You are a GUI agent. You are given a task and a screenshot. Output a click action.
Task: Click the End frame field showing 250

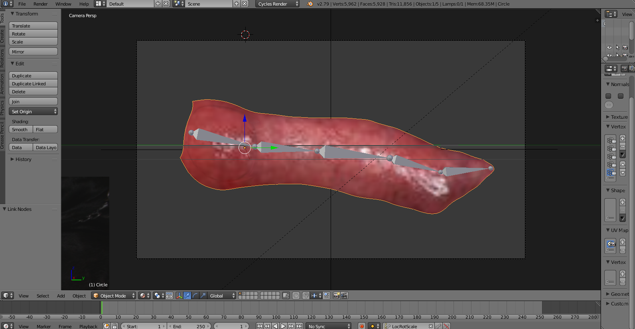point(189,326)
